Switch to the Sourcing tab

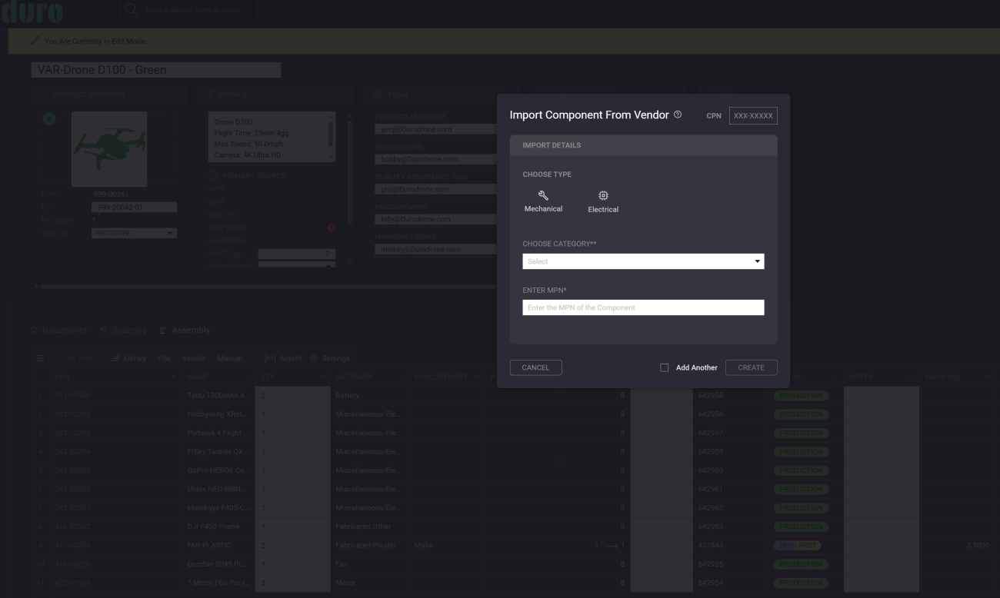click(x=123, y=331)
